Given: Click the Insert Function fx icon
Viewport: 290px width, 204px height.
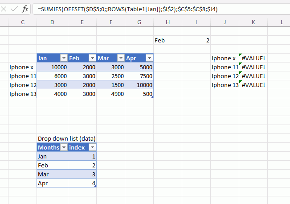Looking at the screenshot, I should pos(25,9).
